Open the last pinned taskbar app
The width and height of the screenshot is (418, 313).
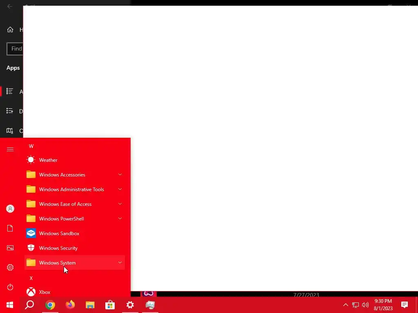click(150, 305)
